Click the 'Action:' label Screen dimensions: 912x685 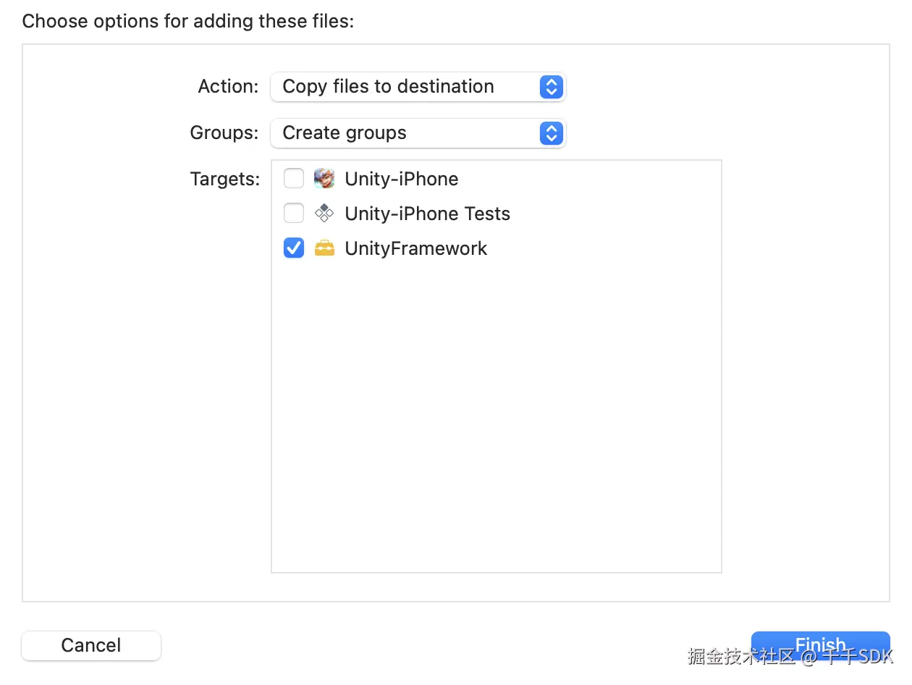(x=228, y=87)
